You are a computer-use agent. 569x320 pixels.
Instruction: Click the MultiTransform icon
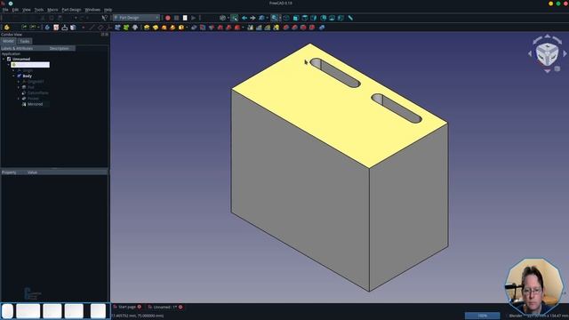click(x=276, y=28)
